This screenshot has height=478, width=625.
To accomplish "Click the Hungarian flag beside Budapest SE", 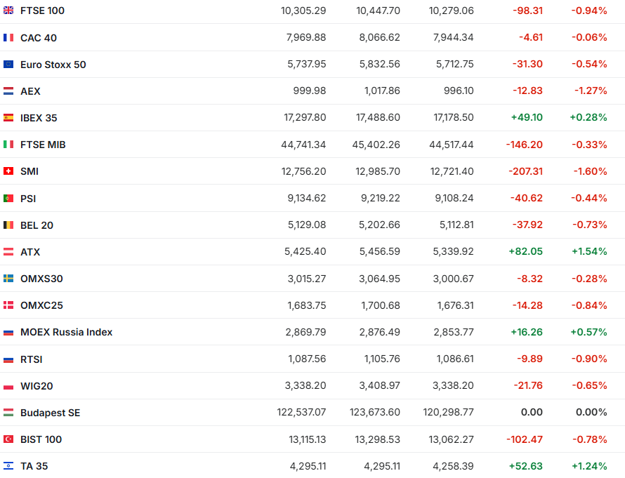I will 8,413.
